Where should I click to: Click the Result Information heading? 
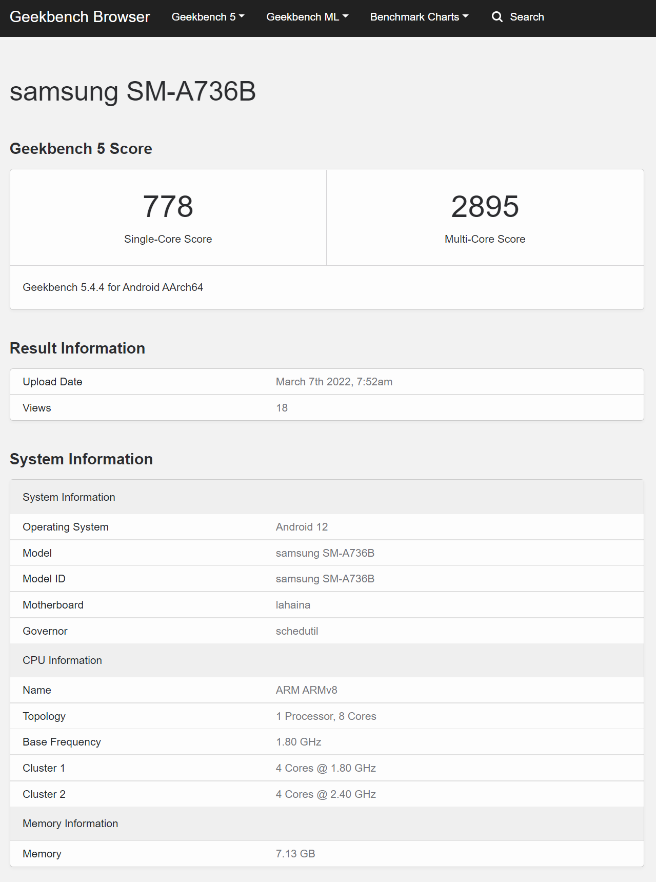click(x=77, y=348)
